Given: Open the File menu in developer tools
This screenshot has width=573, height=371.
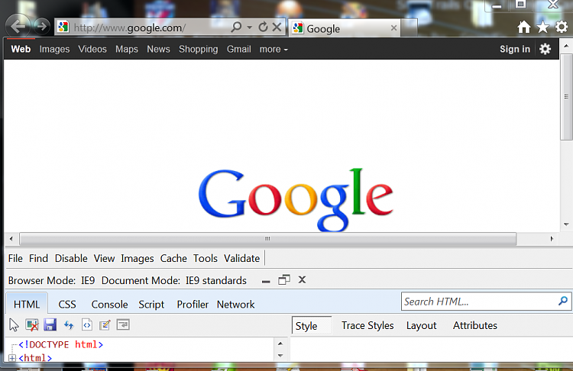Looking at the screenshot, I should point(15,259).
